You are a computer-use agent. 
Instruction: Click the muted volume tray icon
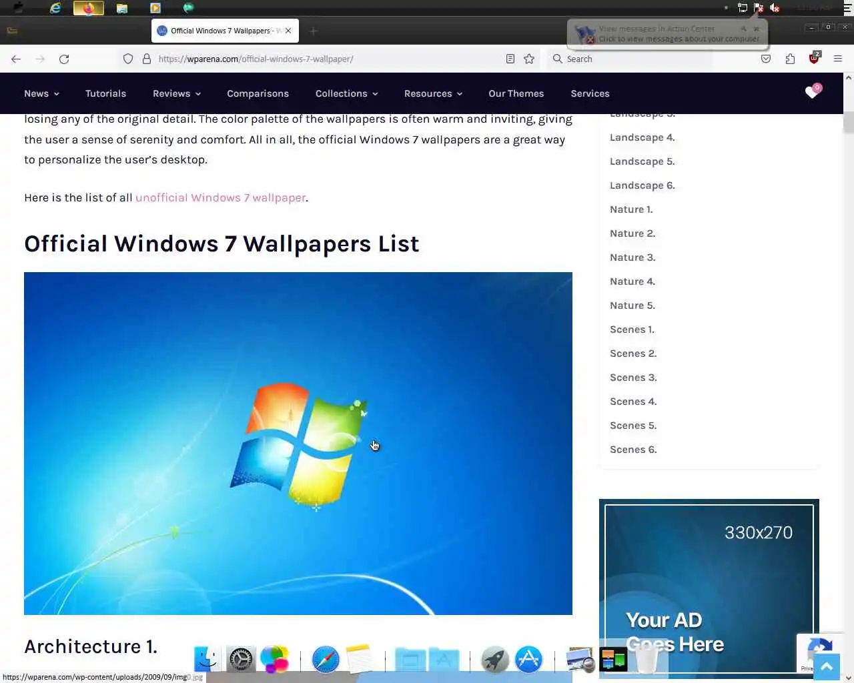775,8
